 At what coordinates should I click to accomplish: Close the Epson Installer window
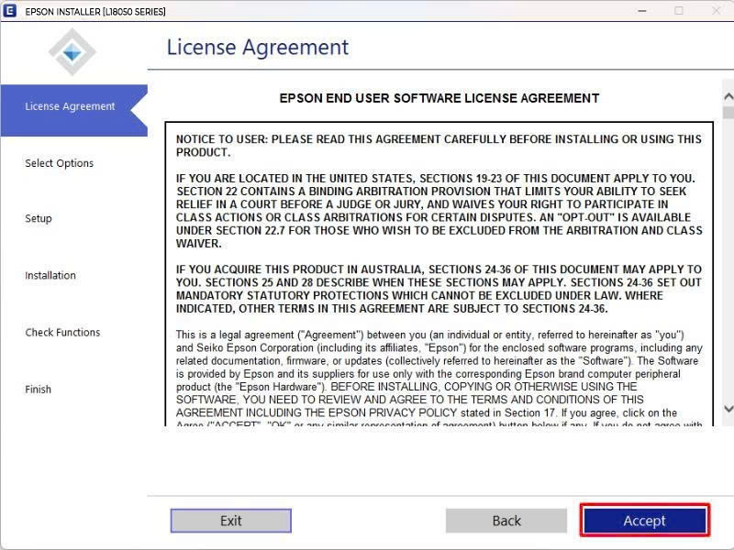click(717, 11)
